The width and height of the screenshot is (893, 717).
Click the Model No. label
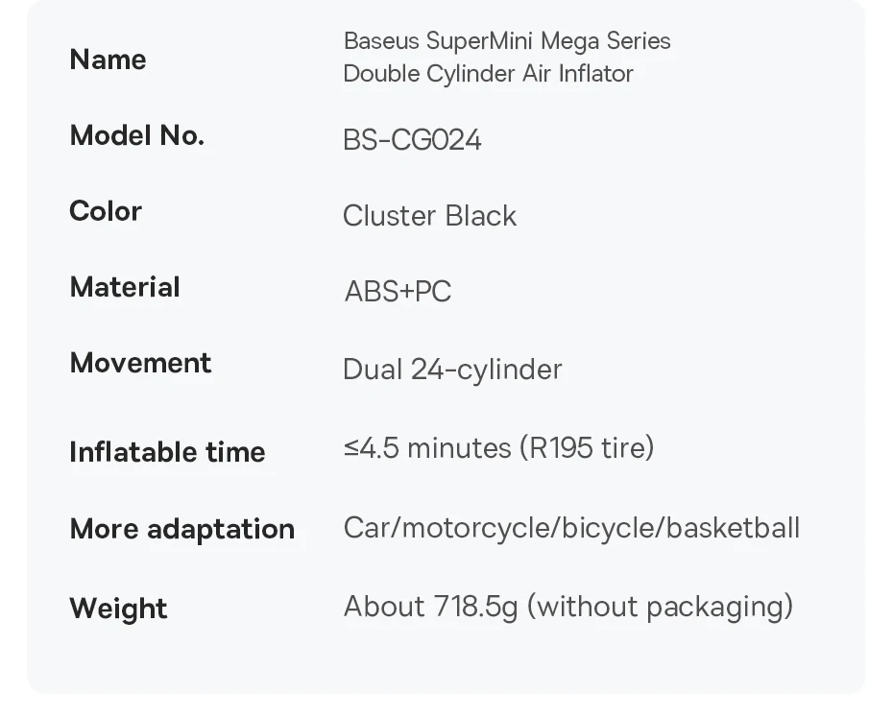click(136, 135)
